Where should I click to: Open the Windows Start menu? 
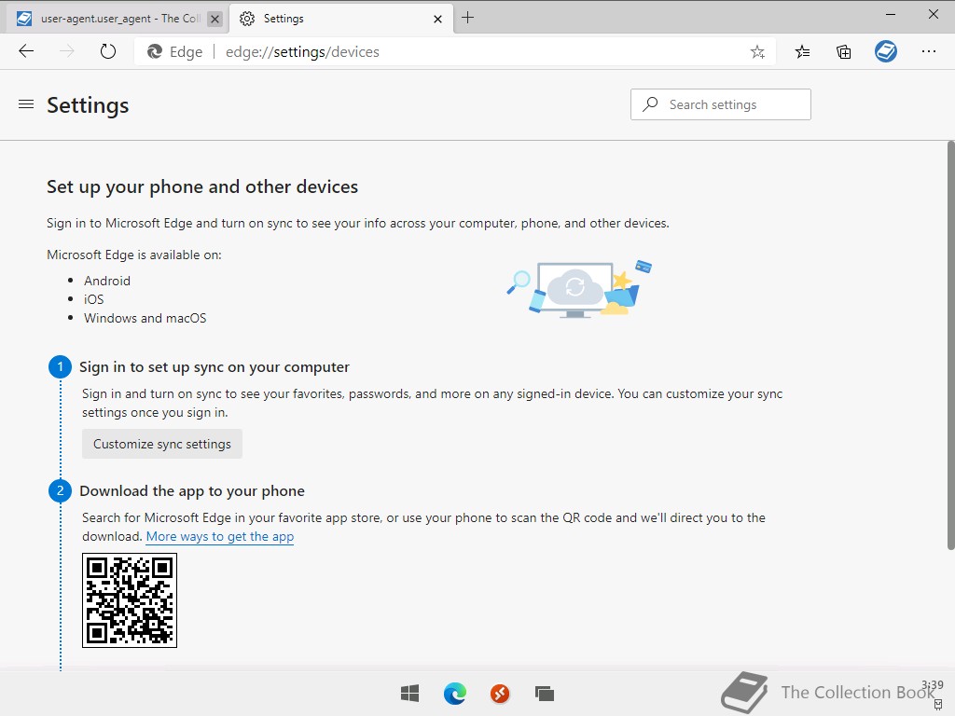tap(410, 694)
